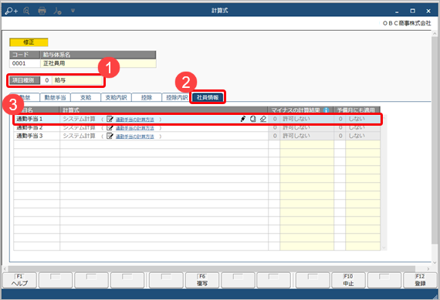Open 通勤手当の計算方法 link in 通勤手当1 row

[x=134, y=120]
